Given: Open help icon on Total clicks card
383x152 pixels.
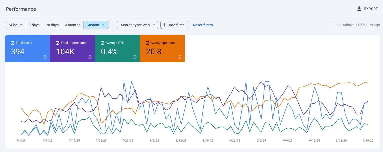Looking at the screenshot, I should [45, 57].
